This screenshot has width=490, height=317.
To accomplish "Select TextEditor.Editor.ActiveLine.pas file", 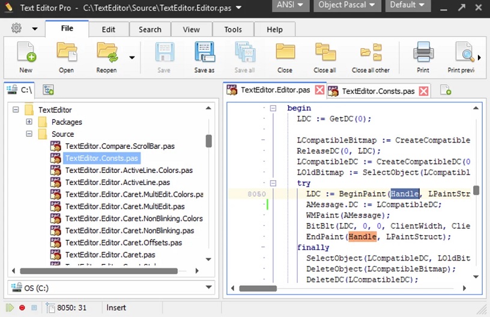I will [x=118, y=183].
